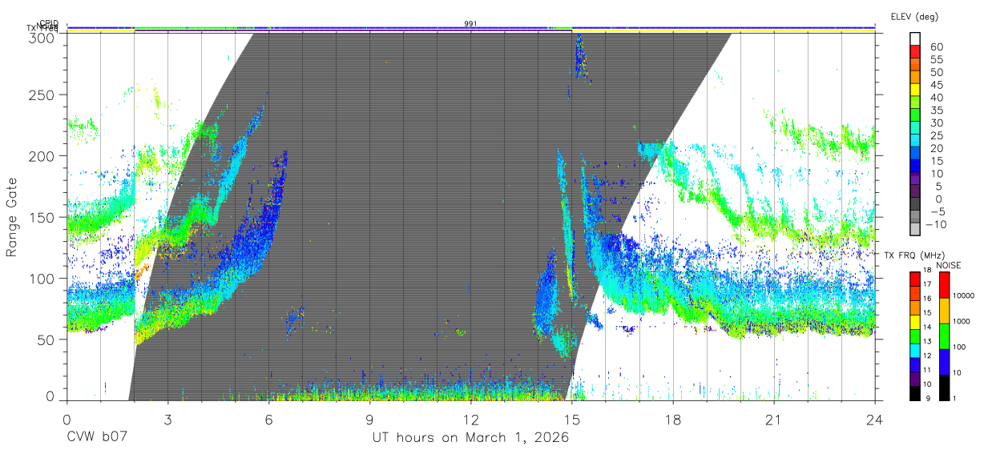Viewport: 984px width, 454px height.
Task: Click the "150" range gate tick label
Action: point(40,217)
